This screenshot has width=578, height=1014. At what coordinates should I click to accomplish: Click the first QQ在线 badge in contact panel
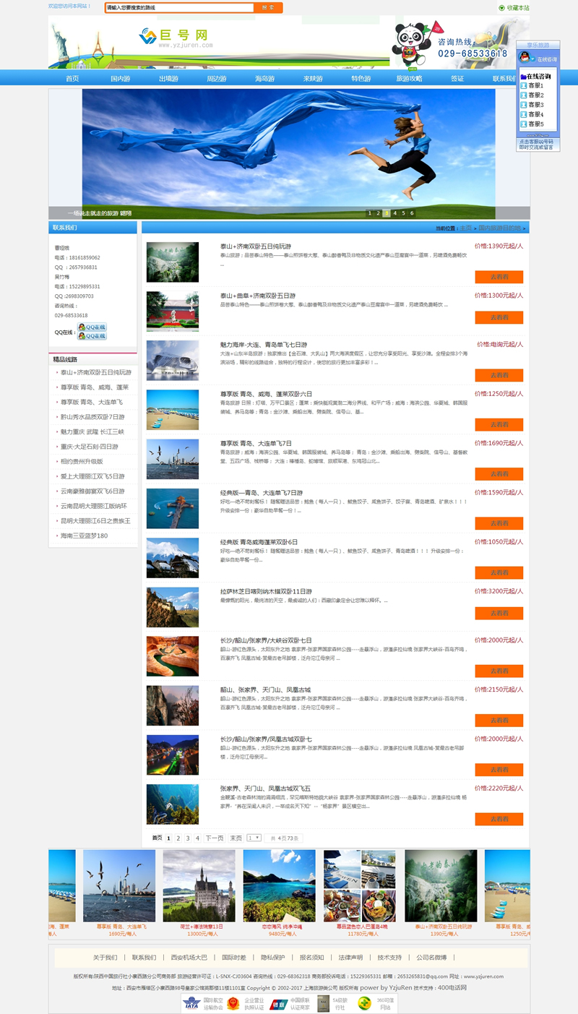click(92, 327)
